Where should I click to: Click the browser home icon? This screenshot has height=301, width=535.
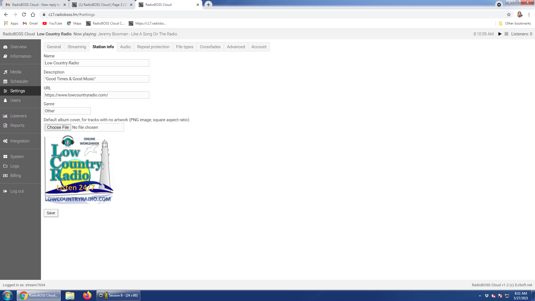pyautogui.click(x=33, y=14)
